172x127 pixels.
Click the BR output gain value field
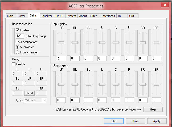point(156,100)
